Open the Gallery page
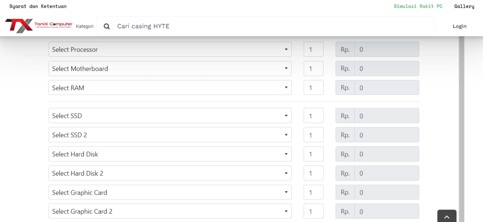483x222 pixels. click(464, 6)
